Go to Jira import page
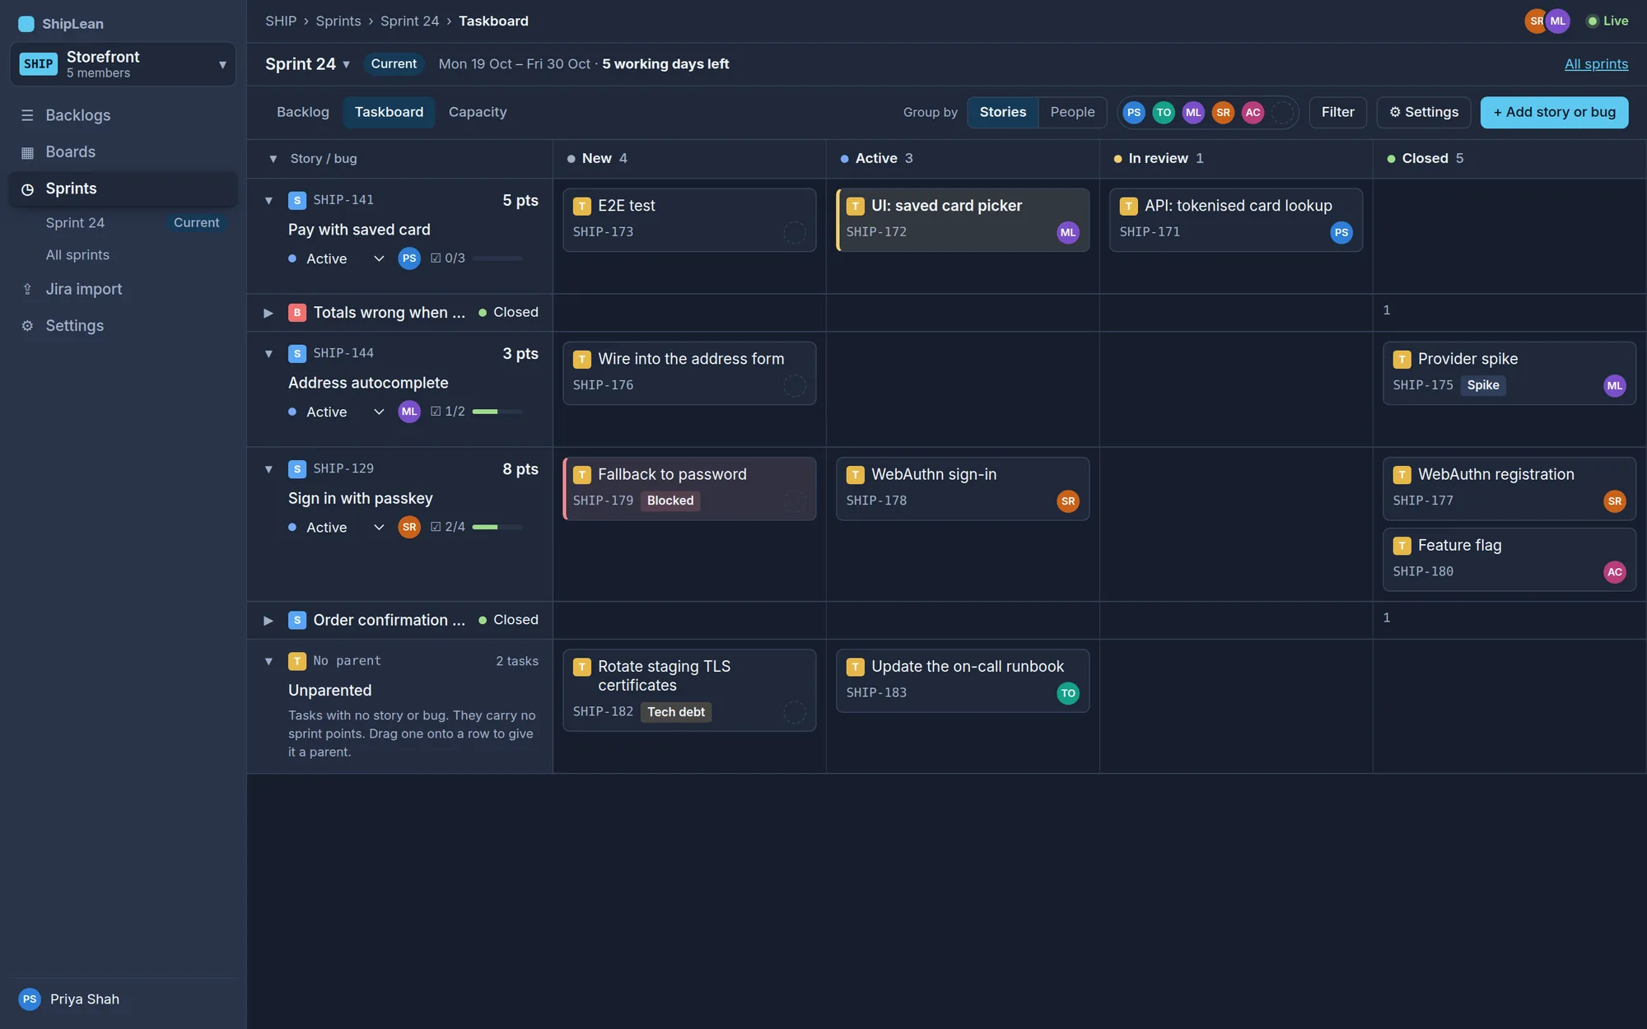 point(124,289)
